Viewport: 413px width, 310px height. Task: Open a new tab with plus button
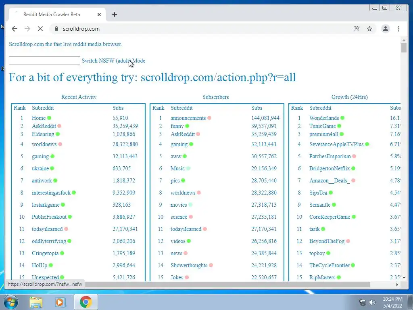[x=114, y=15]
